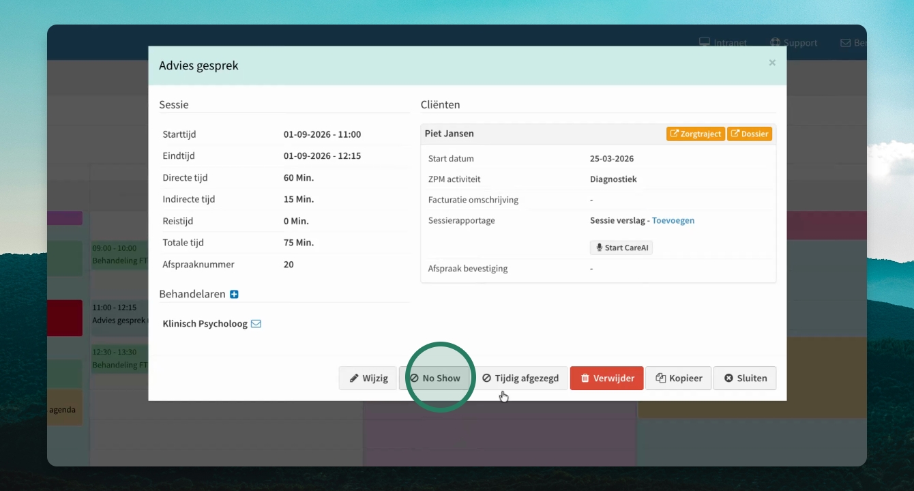914x491 pixels.
Task: Select the Start datum value 25-03-2026
Action: (612, 159)
